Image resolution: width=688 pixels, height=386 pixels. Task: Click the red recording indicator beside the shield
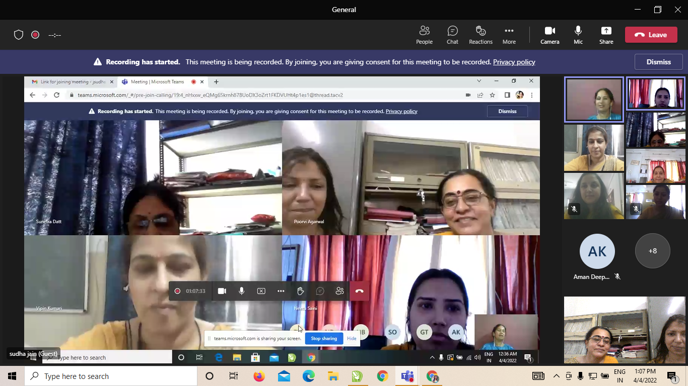point(35,35)
